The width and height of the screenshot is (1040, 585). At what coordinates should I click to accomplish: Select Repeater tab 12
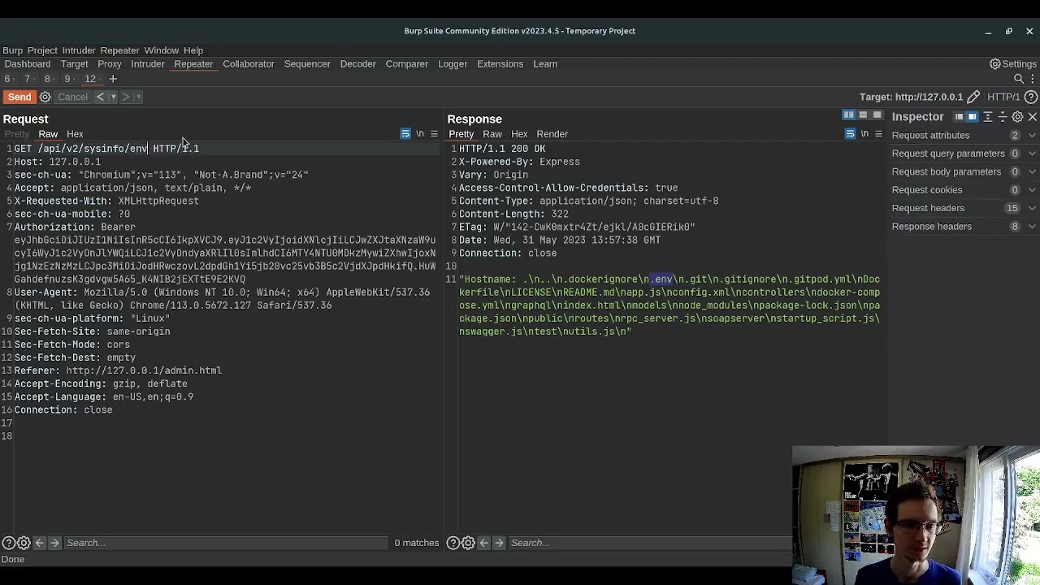[90, 79]
